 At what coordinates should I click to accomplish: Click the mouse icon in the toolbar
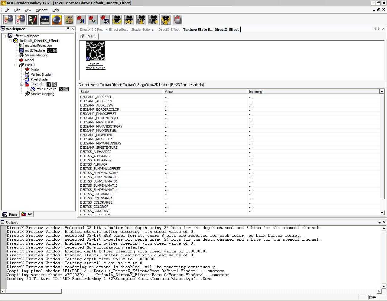[x=177, y=20]
